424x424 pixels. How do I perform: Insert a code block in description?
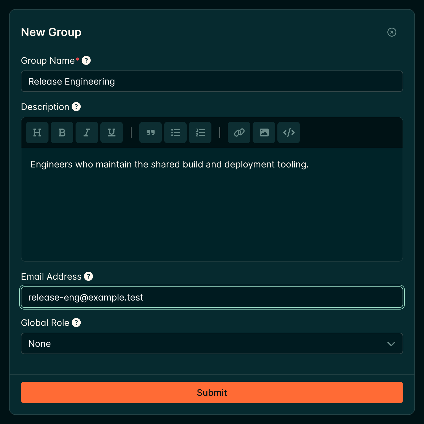pyautogui.click(x=289, y=132)
